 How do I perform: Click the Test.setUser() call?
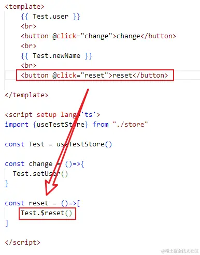(x=40, y=174)
